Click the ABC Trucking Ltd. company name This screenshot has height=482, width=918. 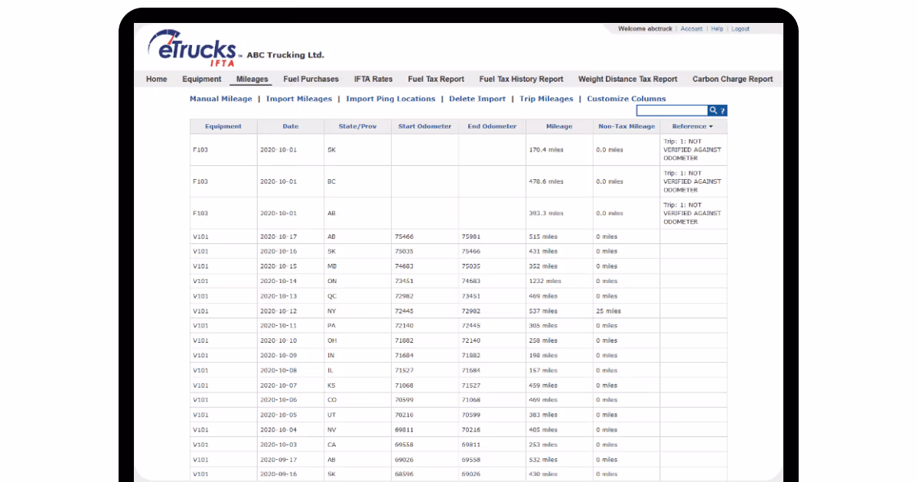(285, 55)
